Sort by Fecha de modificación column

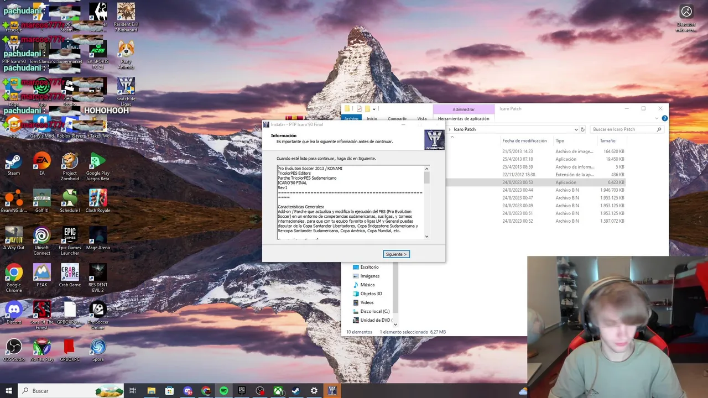[524, 141]
